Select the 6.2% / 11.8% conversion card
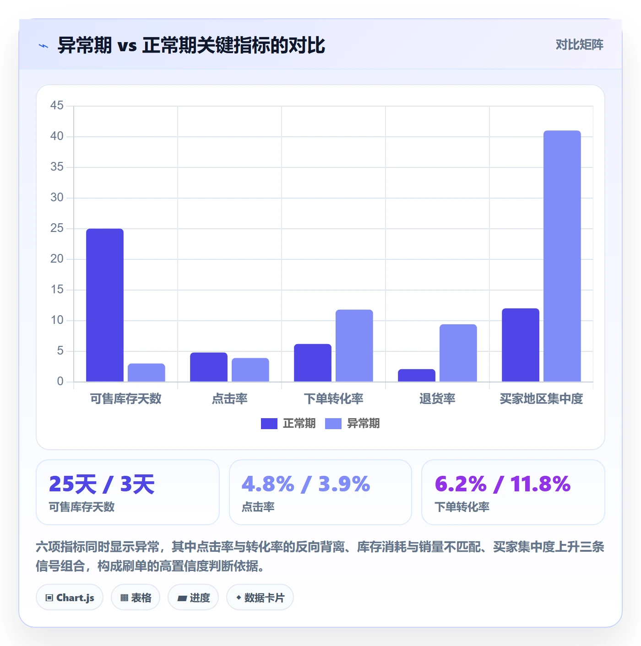This screenshot has height=646, width=641. point(513,492)
